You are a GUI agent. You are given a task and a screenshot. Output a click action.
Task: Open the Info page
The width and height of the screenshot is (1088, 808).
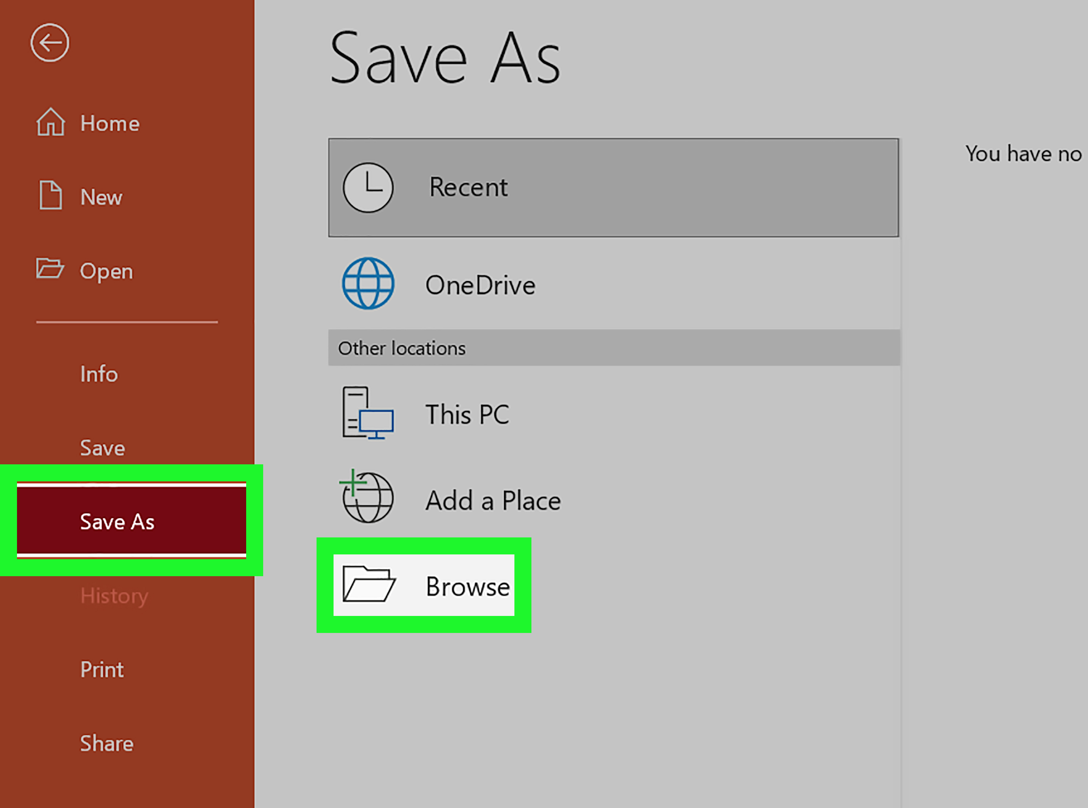(99, 374)
